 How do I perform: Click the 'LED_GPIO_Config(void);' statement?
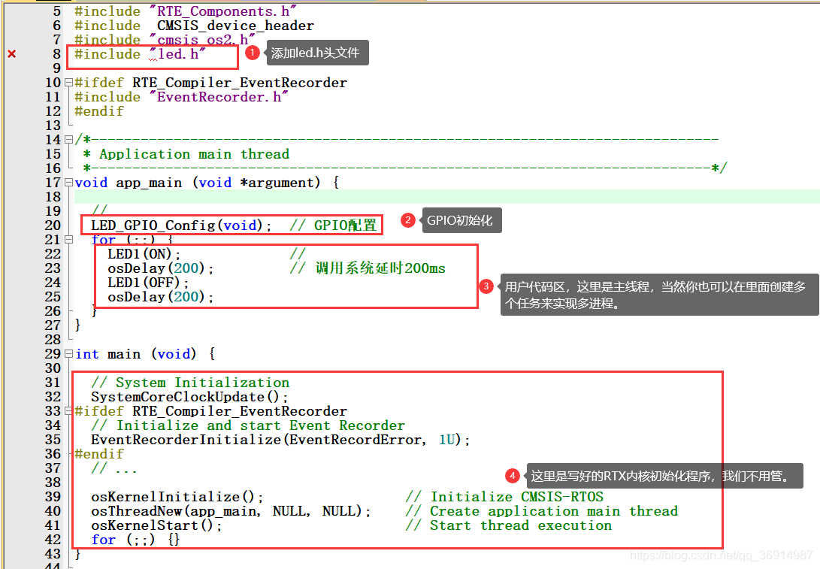pos(181,225)
